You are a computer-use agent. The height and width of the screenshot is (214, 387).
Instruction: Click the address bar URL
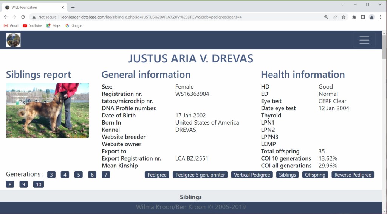pos(152,17)
